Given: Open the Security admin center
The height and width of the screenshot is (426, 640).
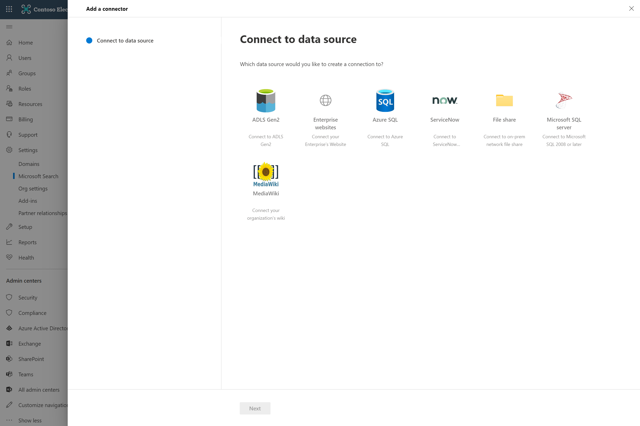Looking at the screenshot, I should pos(27,297).
